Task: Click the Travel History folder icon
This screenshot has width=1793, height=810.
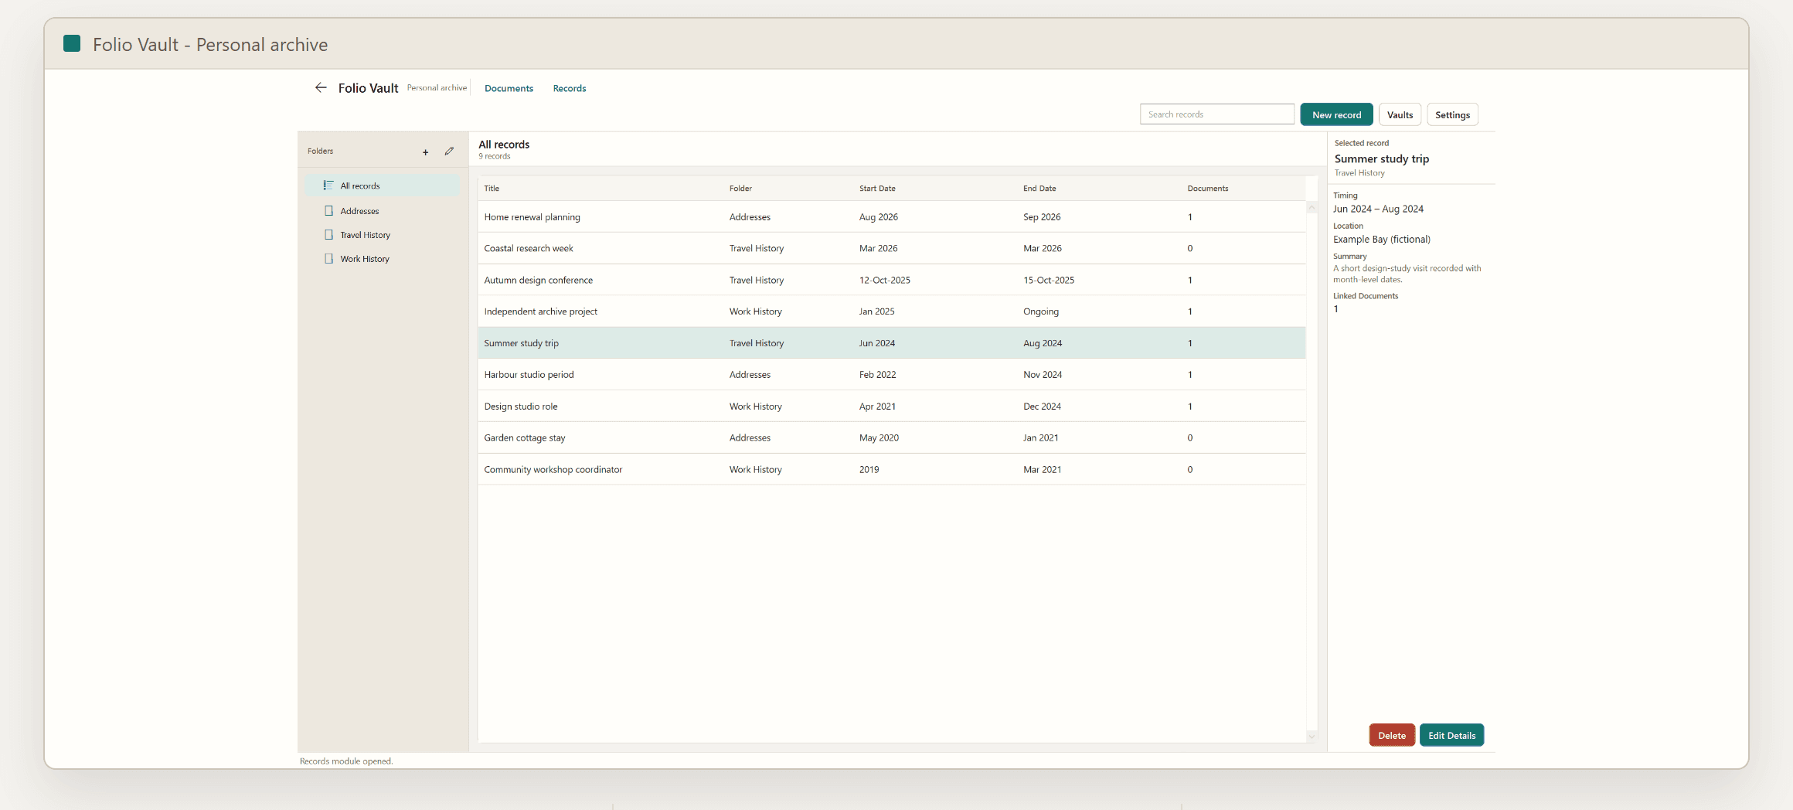Action: pyautogui.click(x=328, y=235)
